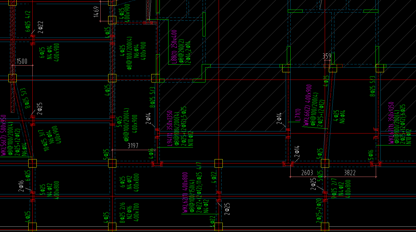Image resolution: width=416 pixels, height=232 pixels.
Task: Pick the WKL66(2) 400x900 beam label
Action: pyautogui.click(x=308, y=105)
